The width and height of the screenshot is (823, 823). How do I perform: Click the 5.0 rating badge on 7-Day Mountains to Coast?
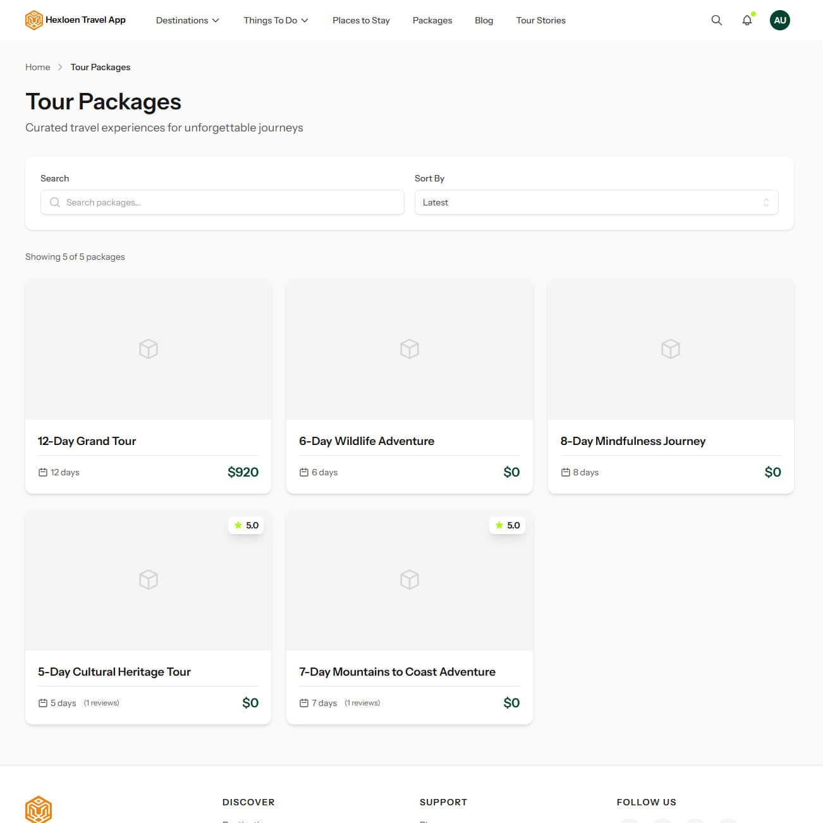click(507, 525)
